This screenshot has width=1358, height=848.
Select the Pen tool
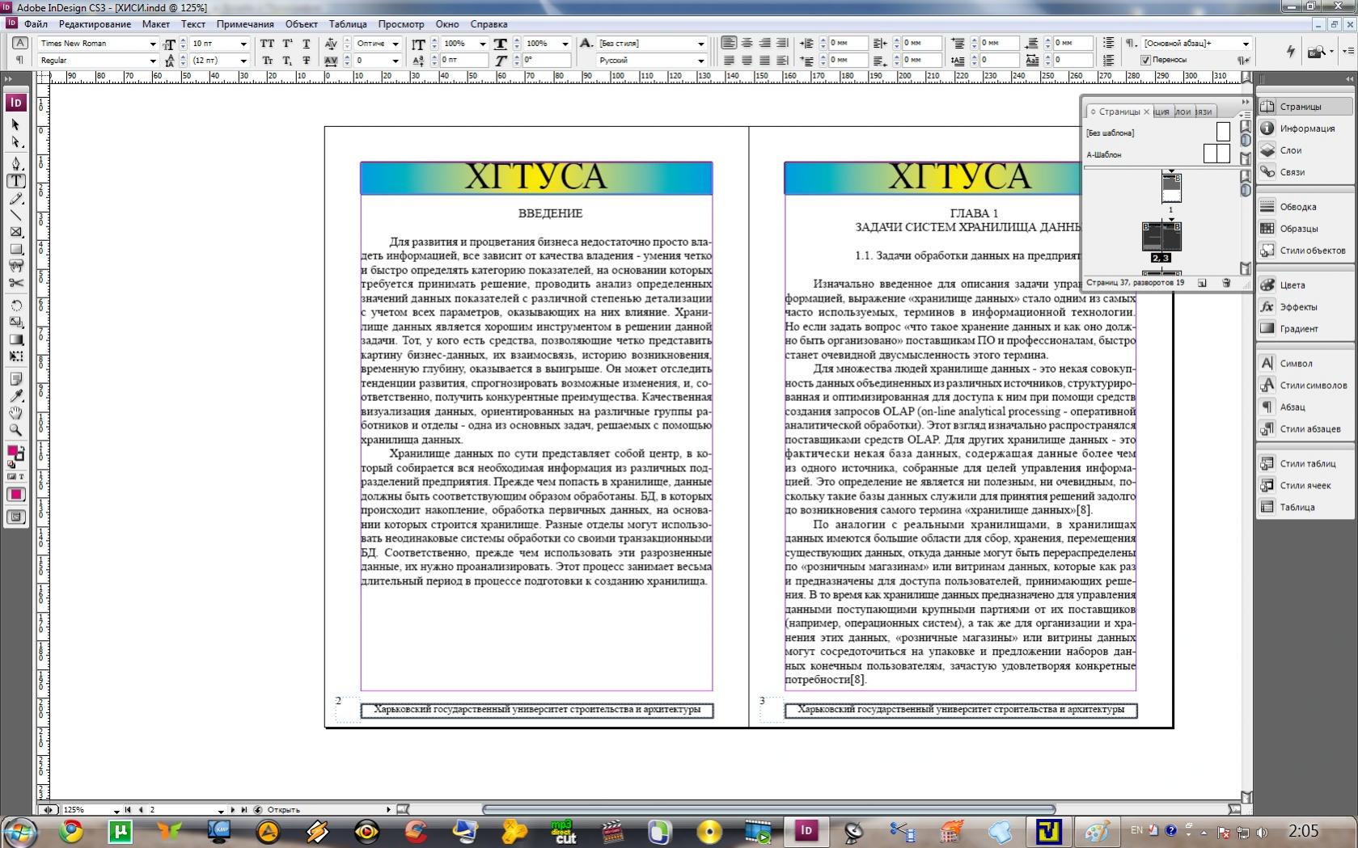click(x=15, y=163)
